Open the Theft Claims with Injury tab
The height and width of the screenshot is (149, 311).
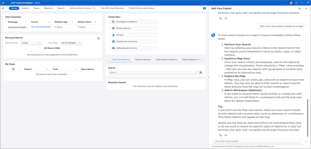coord(141,8)
